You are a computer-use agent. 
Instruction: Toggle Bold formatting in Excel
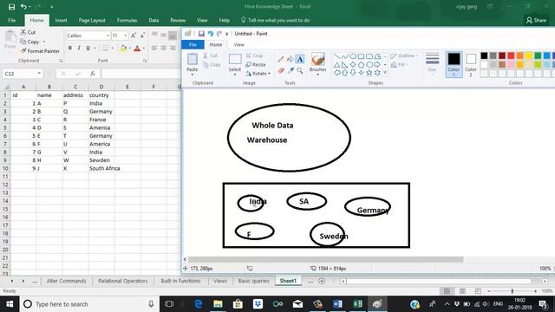pyautogui.click(x=70, y=49)
